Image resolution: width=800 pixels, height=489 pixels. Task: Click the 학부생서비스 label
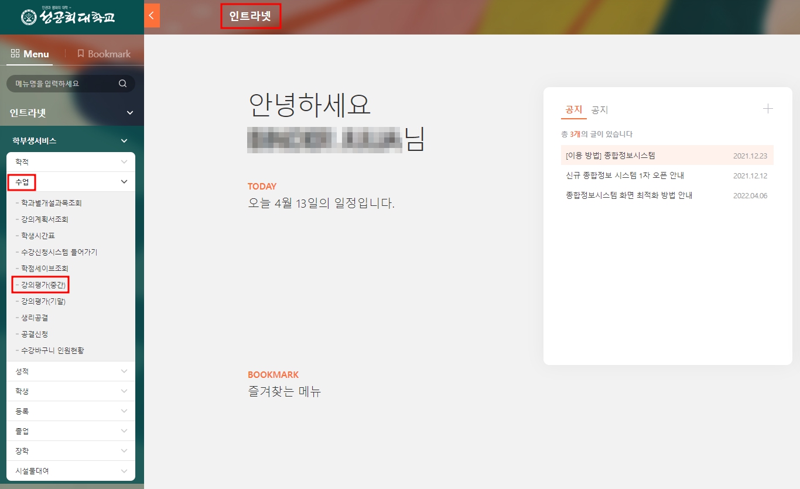(35, 141)
